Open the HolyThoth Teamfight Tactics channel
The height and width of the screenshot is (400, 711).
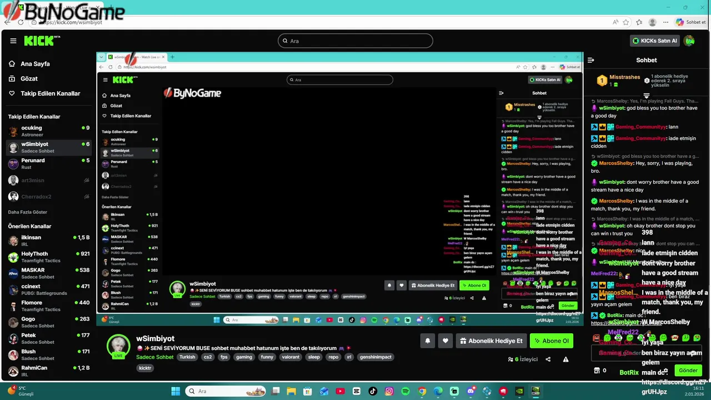48,257
